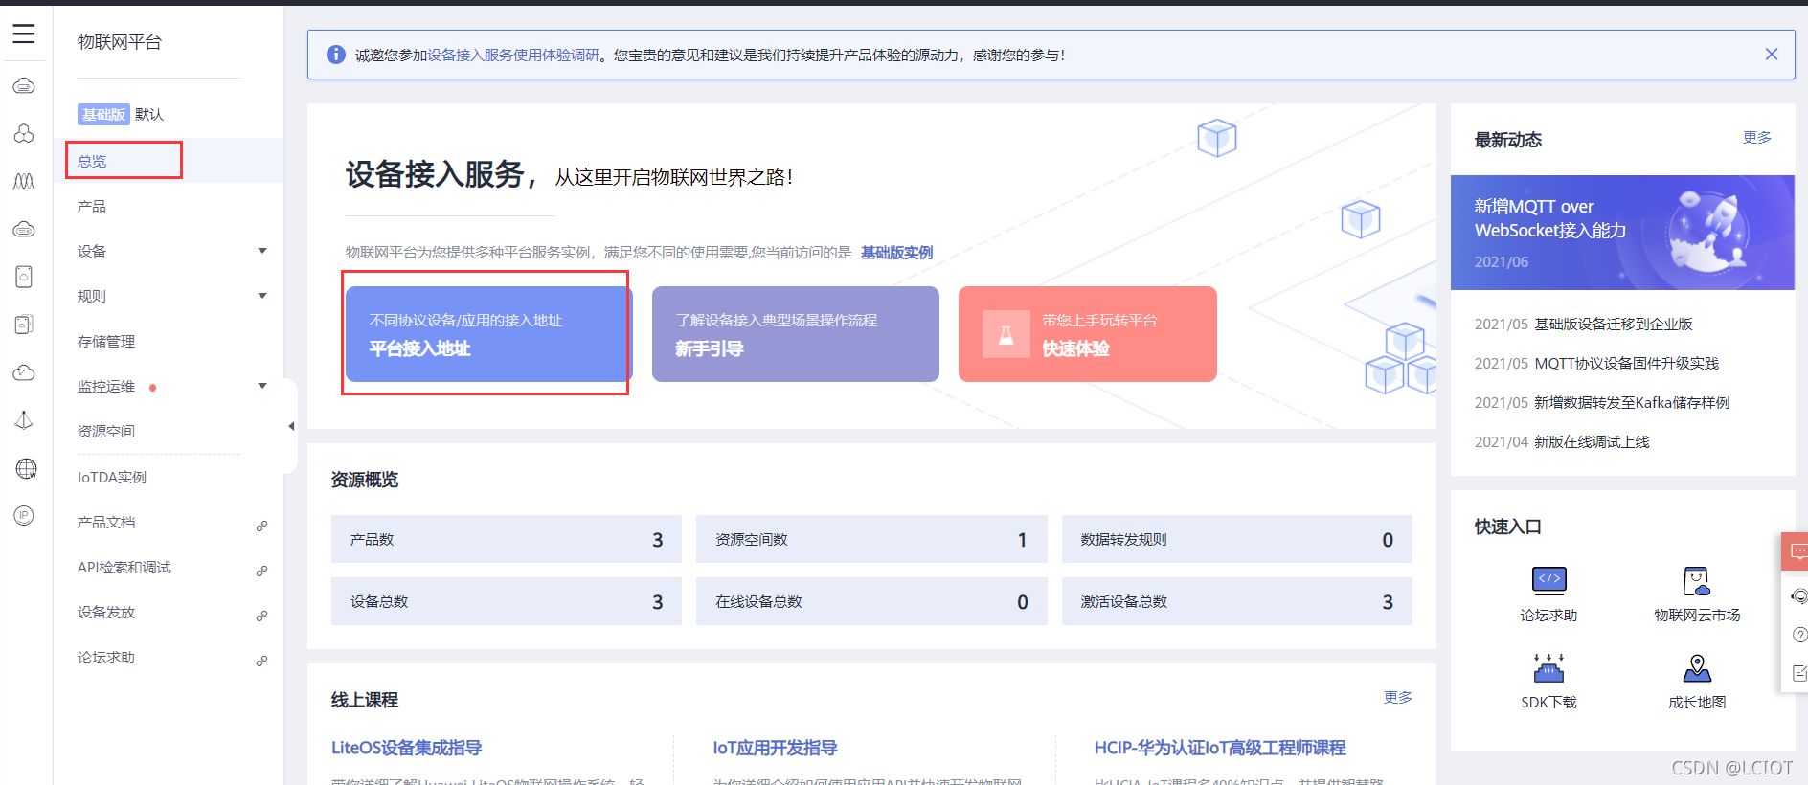Click the 设备总数 resource tile
Screen dimensions: 1808x785
tap(507, 601)
